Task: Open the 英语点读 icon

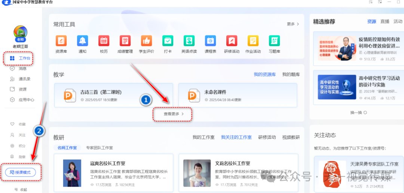Action: click(189, 41)
